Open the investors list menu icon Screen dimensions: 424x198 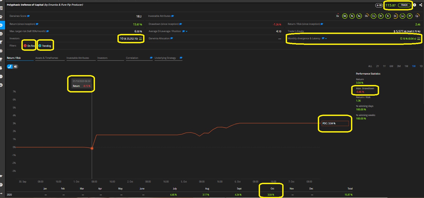140,38
